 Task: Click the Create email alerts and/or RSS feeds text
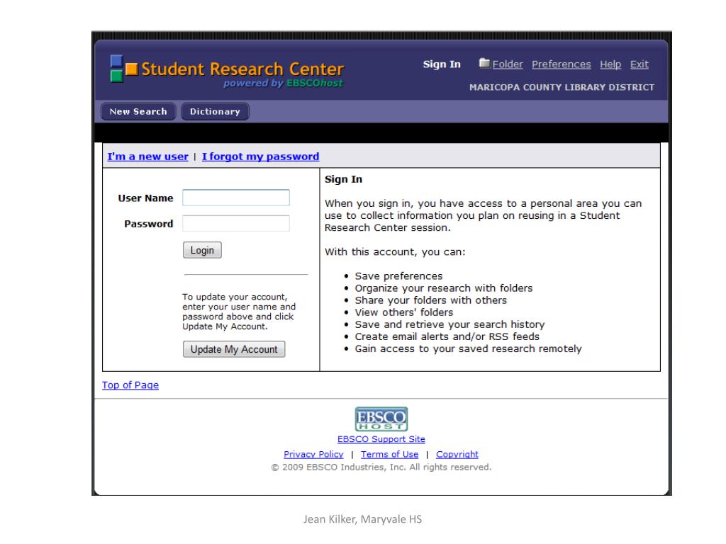(447, 336)
